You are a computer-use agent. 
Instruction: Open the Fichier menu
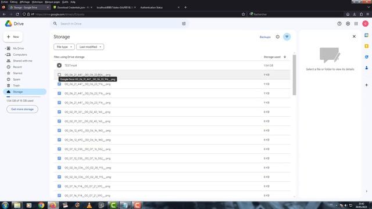(5, 2)
